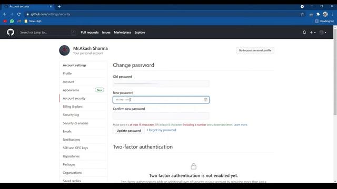Open Account settings item in sidebar
The width and height of the screenshot is (337, 189).
pos(83,82)
